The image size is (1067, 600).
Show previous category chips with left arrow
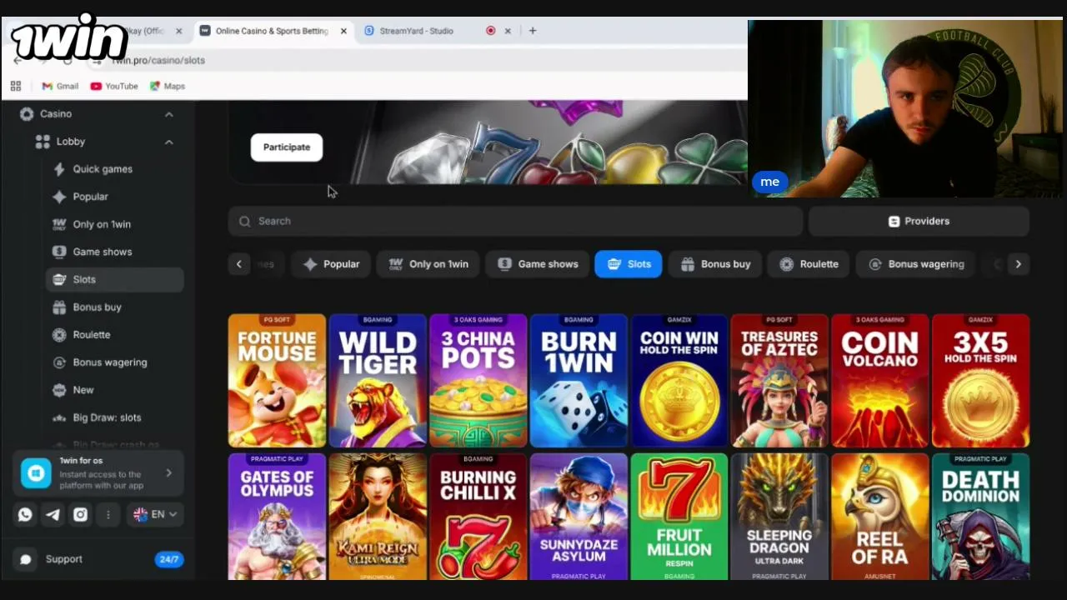pos(238,264)
